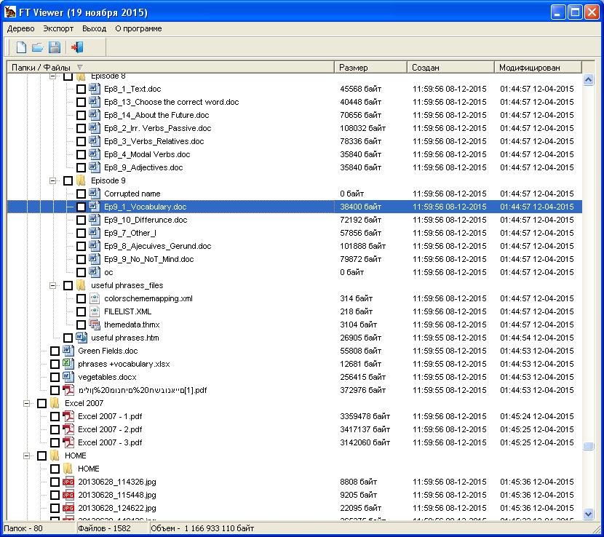This screenshot has height=537, width=604.
Task: Open the Дерево menu
Action: pos(21,28)
